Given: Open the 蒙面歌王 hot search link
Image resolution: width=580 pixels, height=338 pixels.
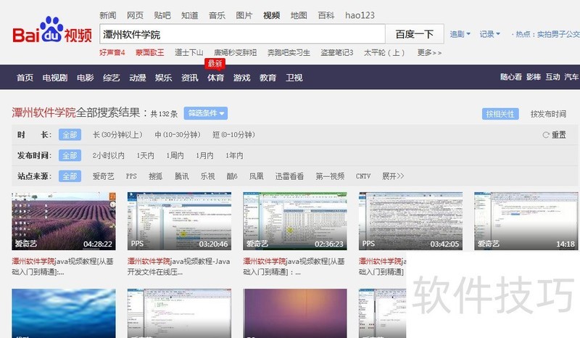Looking at the screenshot, I should 150,52.
